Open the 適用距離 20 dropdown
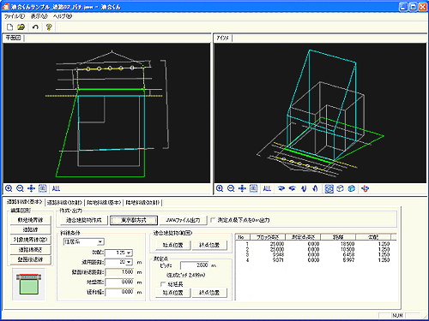 (129, 262)
